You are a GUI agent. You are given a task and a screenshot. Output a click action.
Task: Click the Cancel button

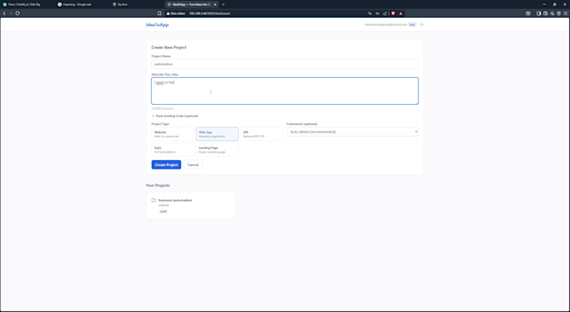pos(193,164)
